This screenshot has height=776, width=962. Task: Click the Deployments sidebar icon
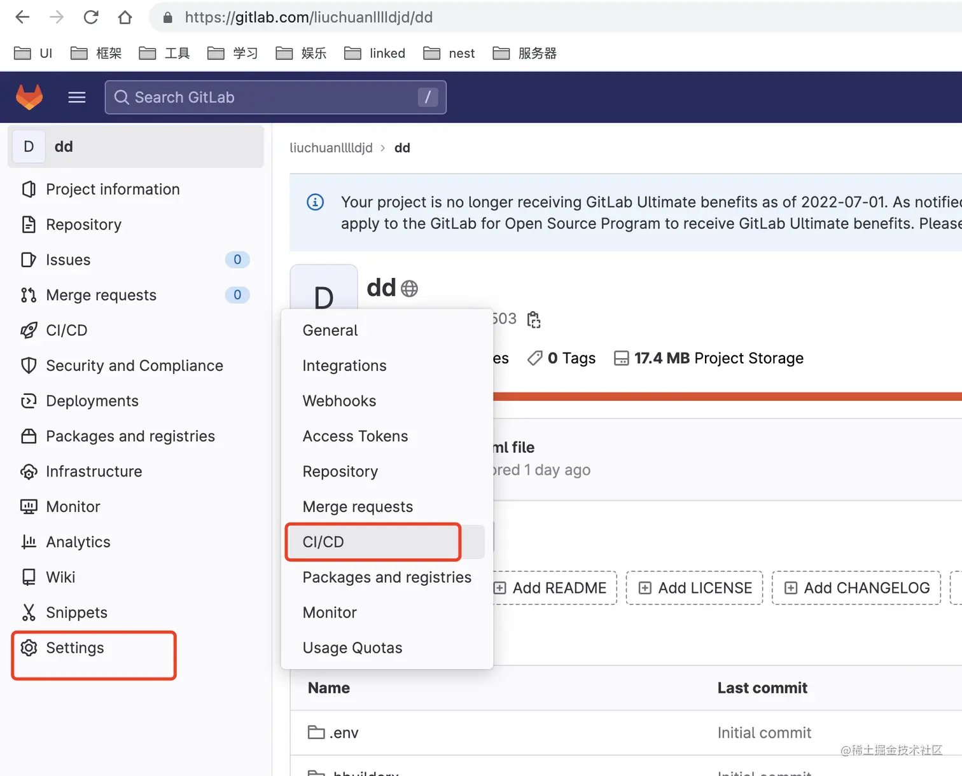click(29, 401)
